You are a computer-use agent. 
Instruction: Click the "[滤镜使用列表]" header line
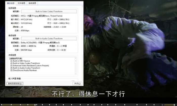[16, 58]
